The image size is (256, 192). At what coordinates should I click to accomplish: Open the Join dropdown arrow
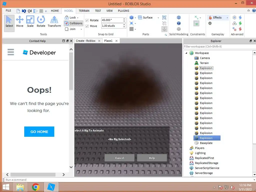81,29
